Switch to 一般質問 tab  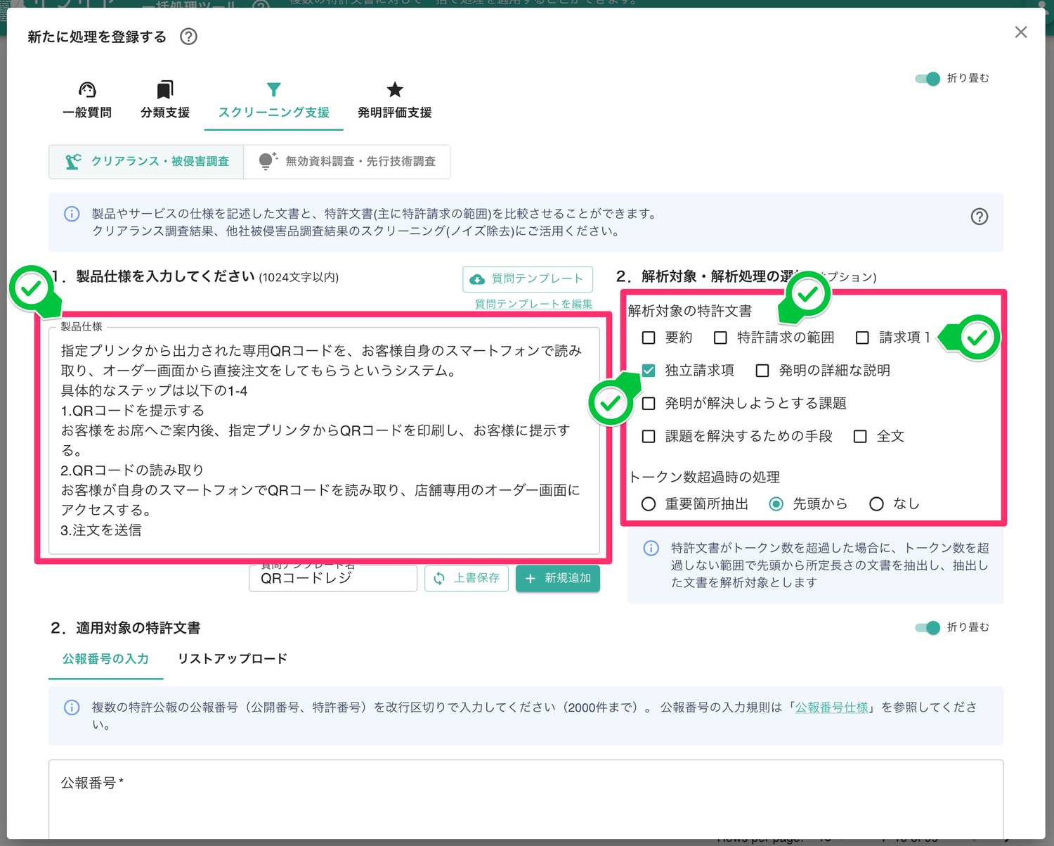87,100
